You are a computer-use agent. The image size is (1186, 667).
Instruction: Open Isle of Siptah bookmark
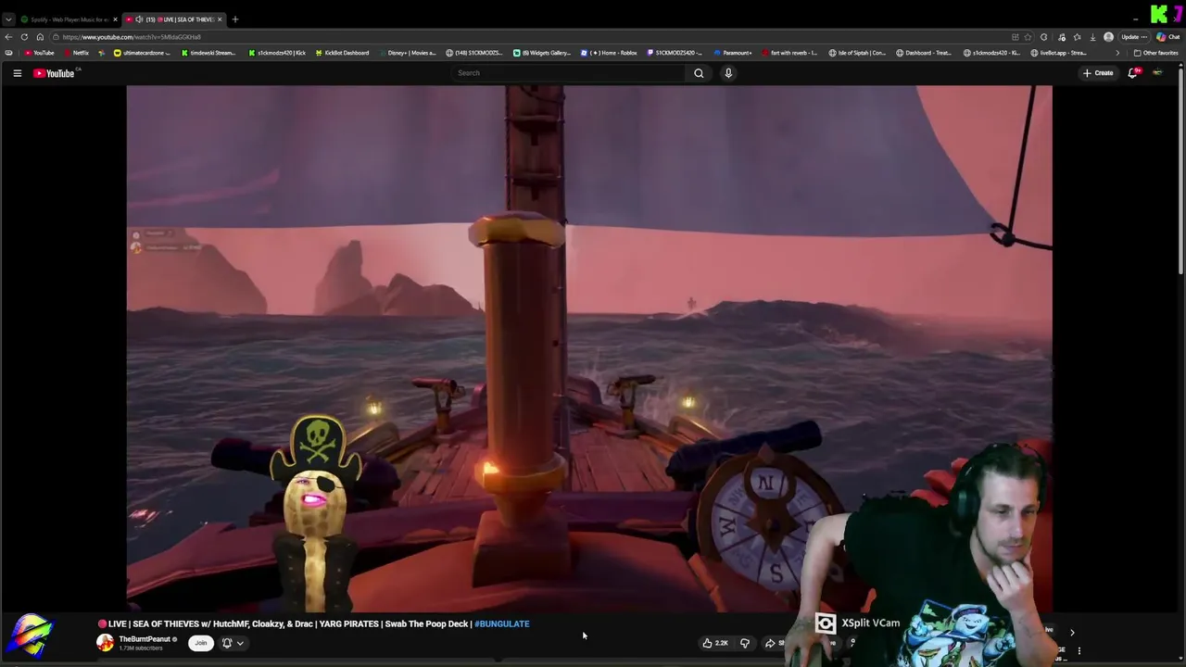[x=857, y=53]
